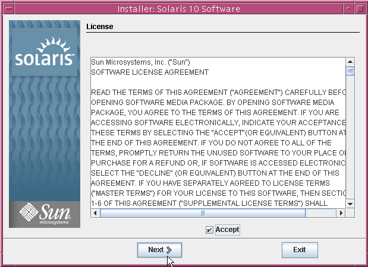The image size is (368, 267).
Task: Click the "Sun Microsystems, Inc. ("Sun")" line
Action: point(140,62)
